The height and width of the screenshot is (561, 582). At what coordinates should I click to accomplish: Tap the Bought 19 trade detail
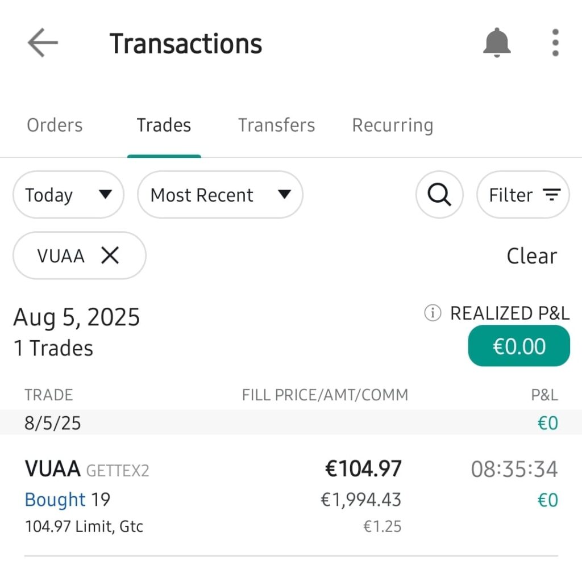click(68, 500)
